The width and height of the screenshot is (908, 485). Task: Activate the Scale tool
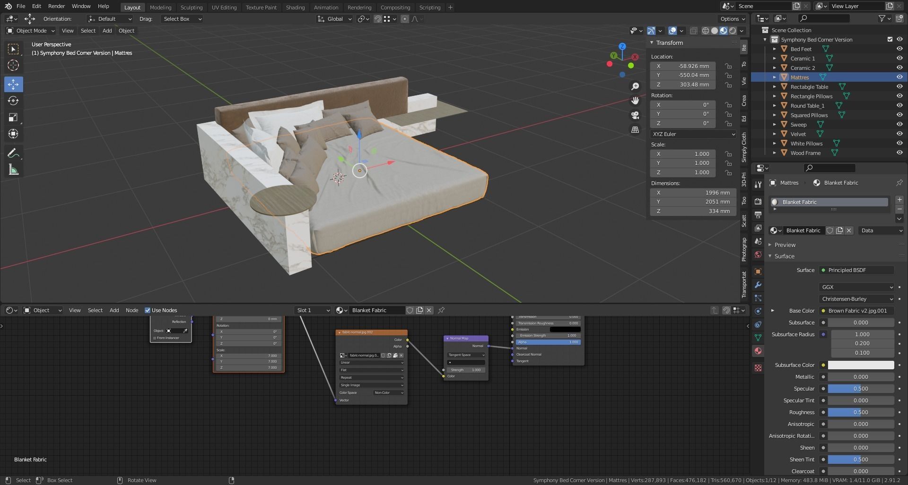(x=13, y=117)
